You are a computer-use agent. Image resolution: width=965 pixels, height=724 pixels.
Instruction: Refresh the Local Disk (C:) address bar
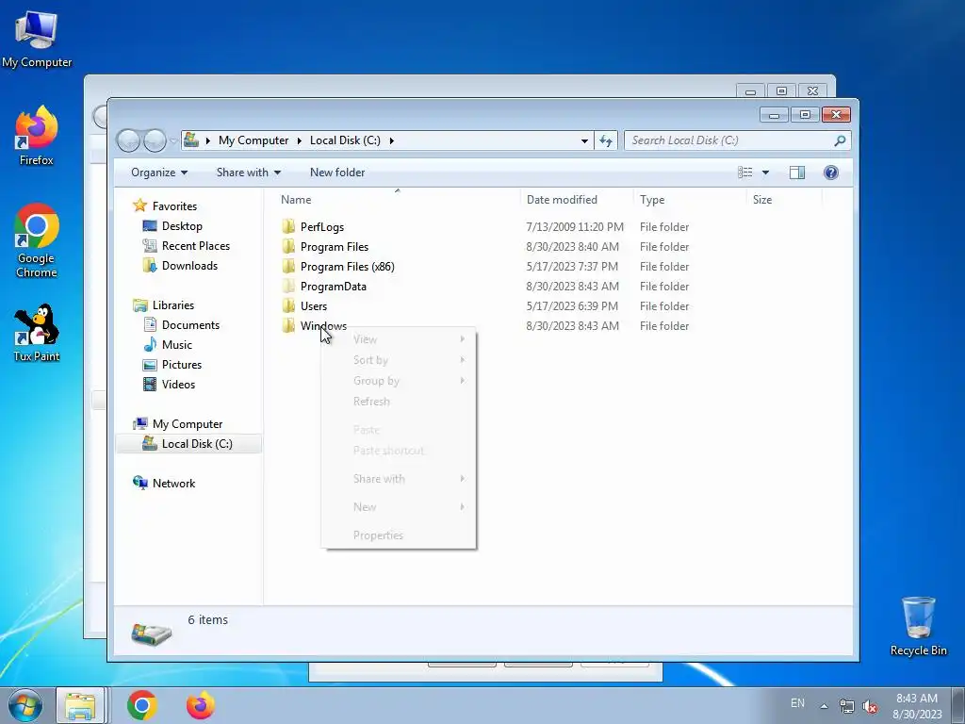(x=606, y=140)
